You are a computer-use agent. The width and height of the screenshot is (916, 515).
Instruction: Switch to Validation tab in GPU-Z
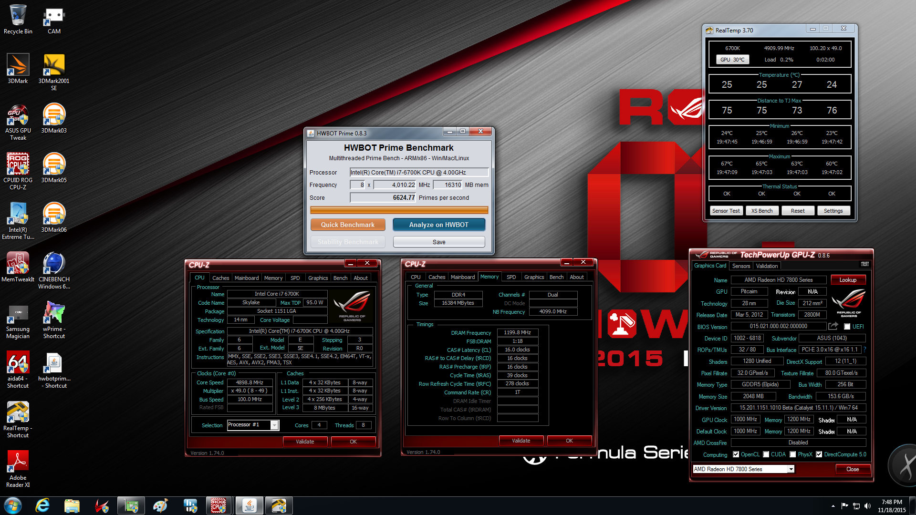(767, 266)
